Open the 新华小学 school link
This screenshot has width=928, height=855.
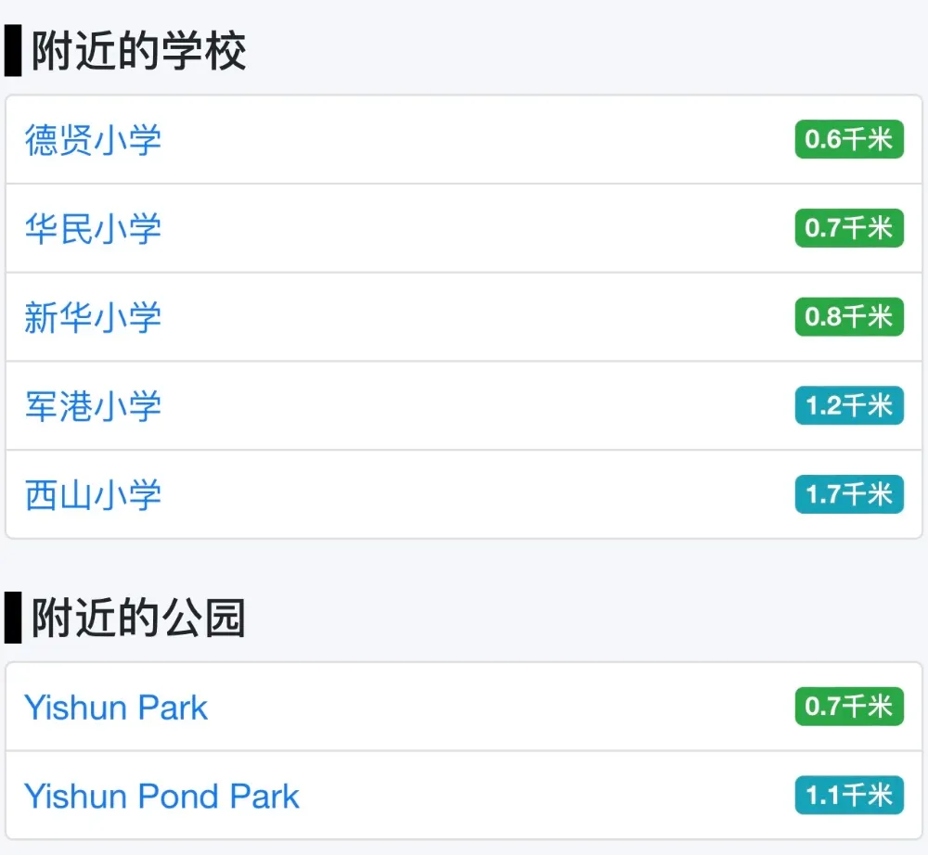[x=93, y=317]
